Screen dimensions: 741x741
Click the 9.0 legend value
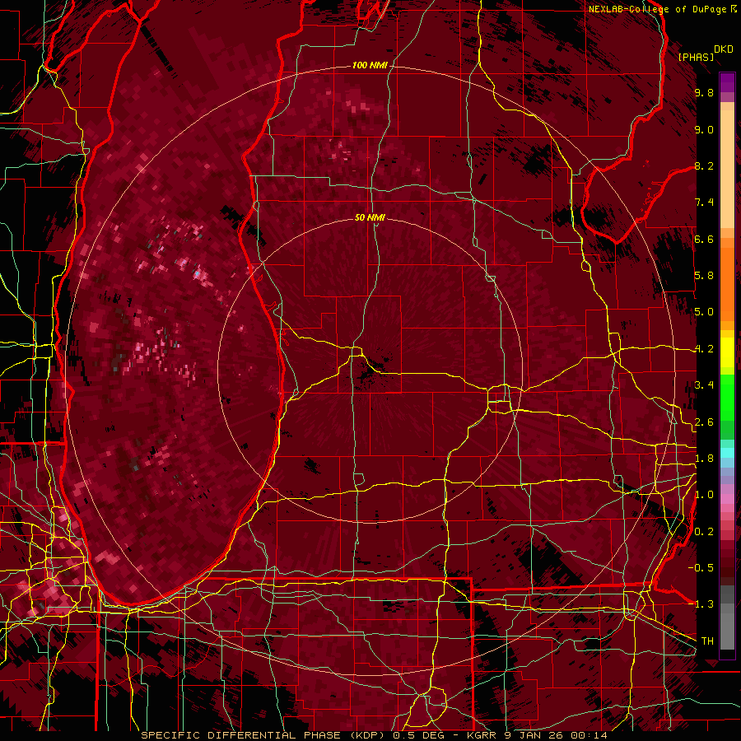click(704, 129)
